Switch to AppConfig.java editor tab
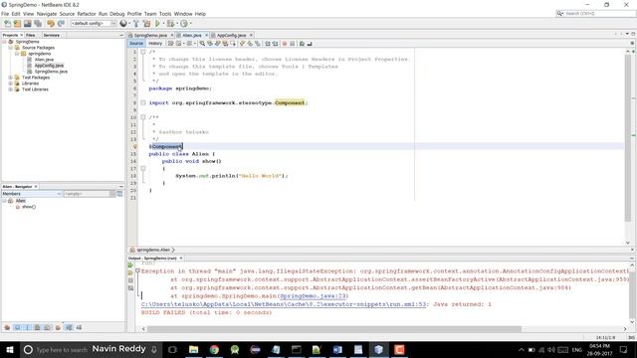637x358 pixels. (x=231, y=36)
